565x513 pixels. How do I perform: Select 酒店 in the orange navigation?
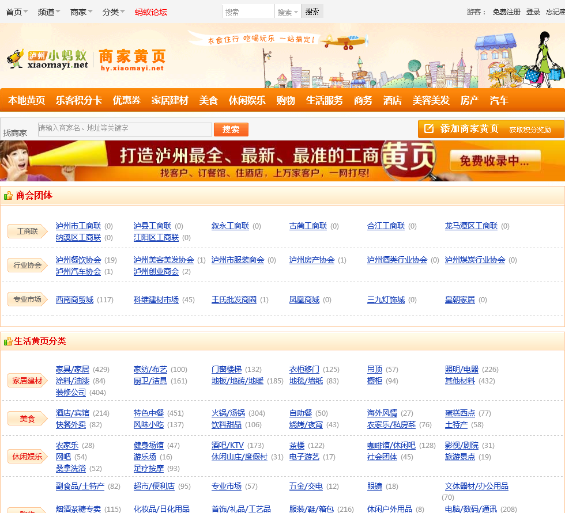[393, 100]
